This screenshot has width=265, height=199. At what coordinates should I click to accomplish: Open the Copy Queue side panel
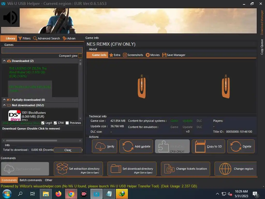pyautogui.click(x=262, y=47)
